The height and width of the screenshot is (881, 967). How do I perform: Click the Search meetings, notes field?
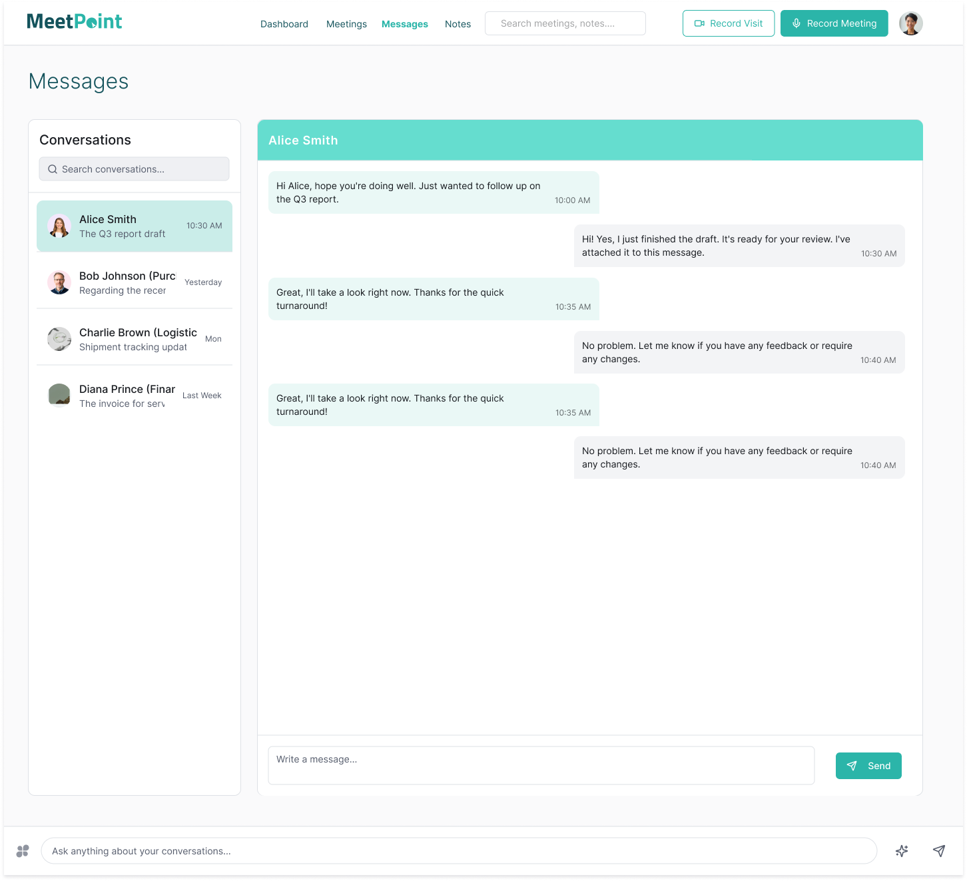click(x=565, y=23)
